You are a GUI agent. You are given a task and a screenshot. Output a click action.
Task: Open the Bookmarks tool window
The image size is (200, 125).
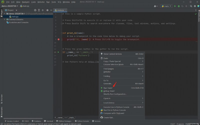(1, 112)
